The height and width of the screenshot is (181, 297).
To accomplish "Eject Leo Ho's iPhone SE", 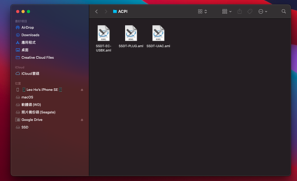I will [x=82, y=90].
